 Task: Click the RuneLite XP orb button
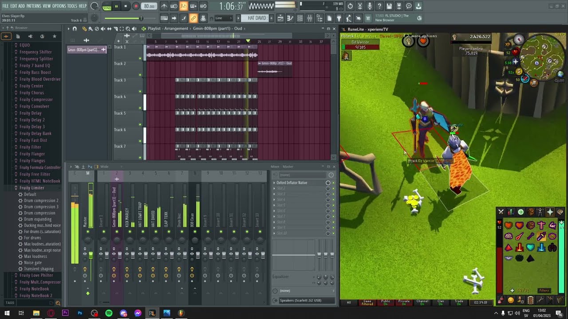(508, 45)
